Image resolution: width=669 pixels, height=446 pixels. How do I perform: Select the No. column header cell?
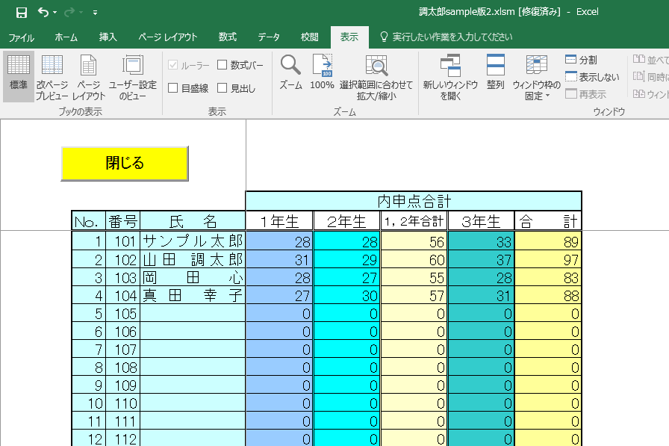coord(89,221)
